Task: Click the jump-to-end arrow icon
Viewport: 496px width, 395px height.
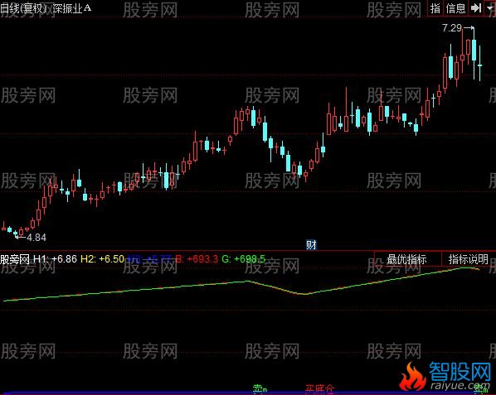Action: click(x=476, y=8)
